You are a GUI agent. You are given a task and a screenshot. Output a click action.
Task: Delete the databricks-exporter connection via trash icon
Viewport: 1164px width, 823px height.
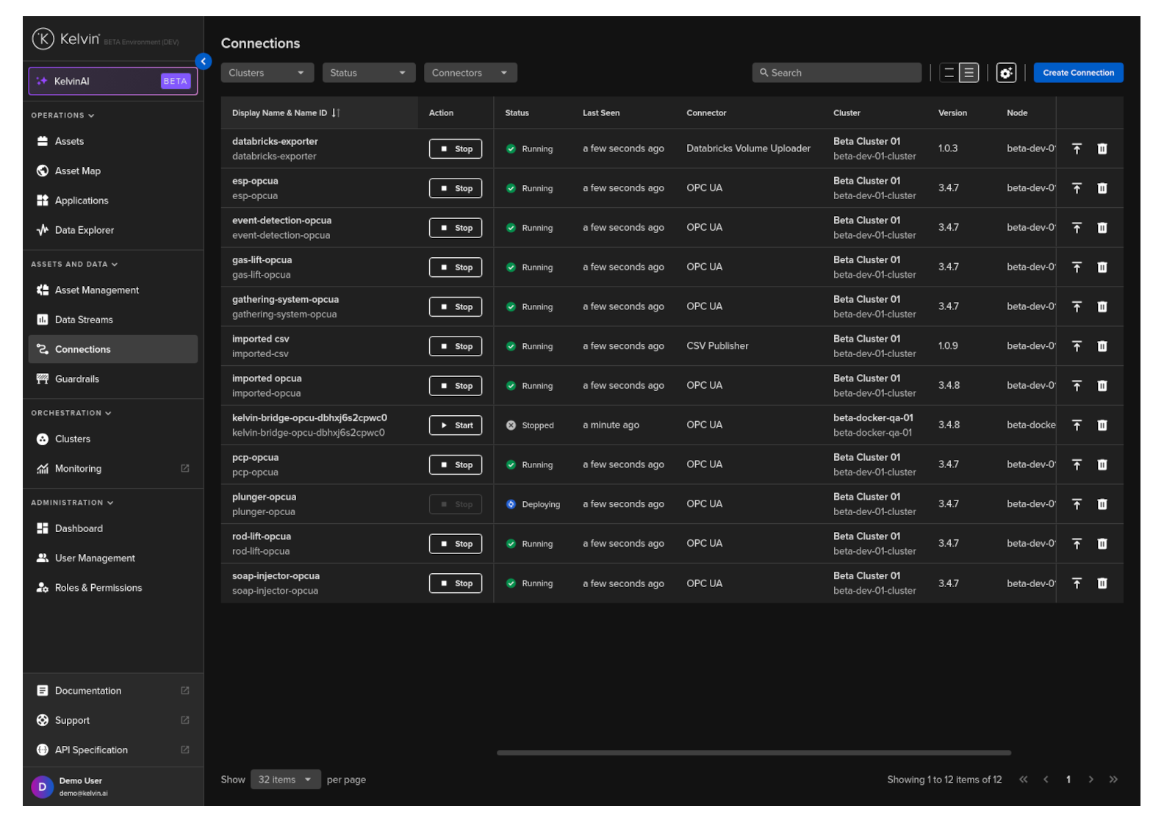coord(1102,149)
